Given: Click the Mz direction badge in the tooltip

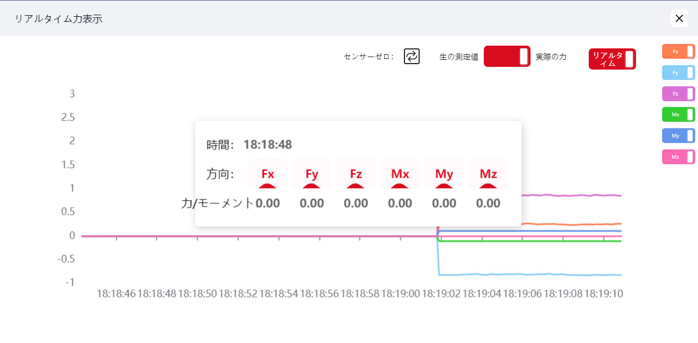Looking at the screenshot, I should 488,174.
